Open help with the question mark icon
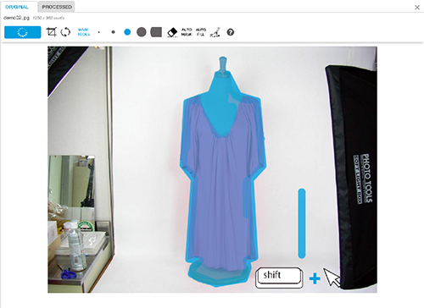The image size is (424, 308). point(231,32)
